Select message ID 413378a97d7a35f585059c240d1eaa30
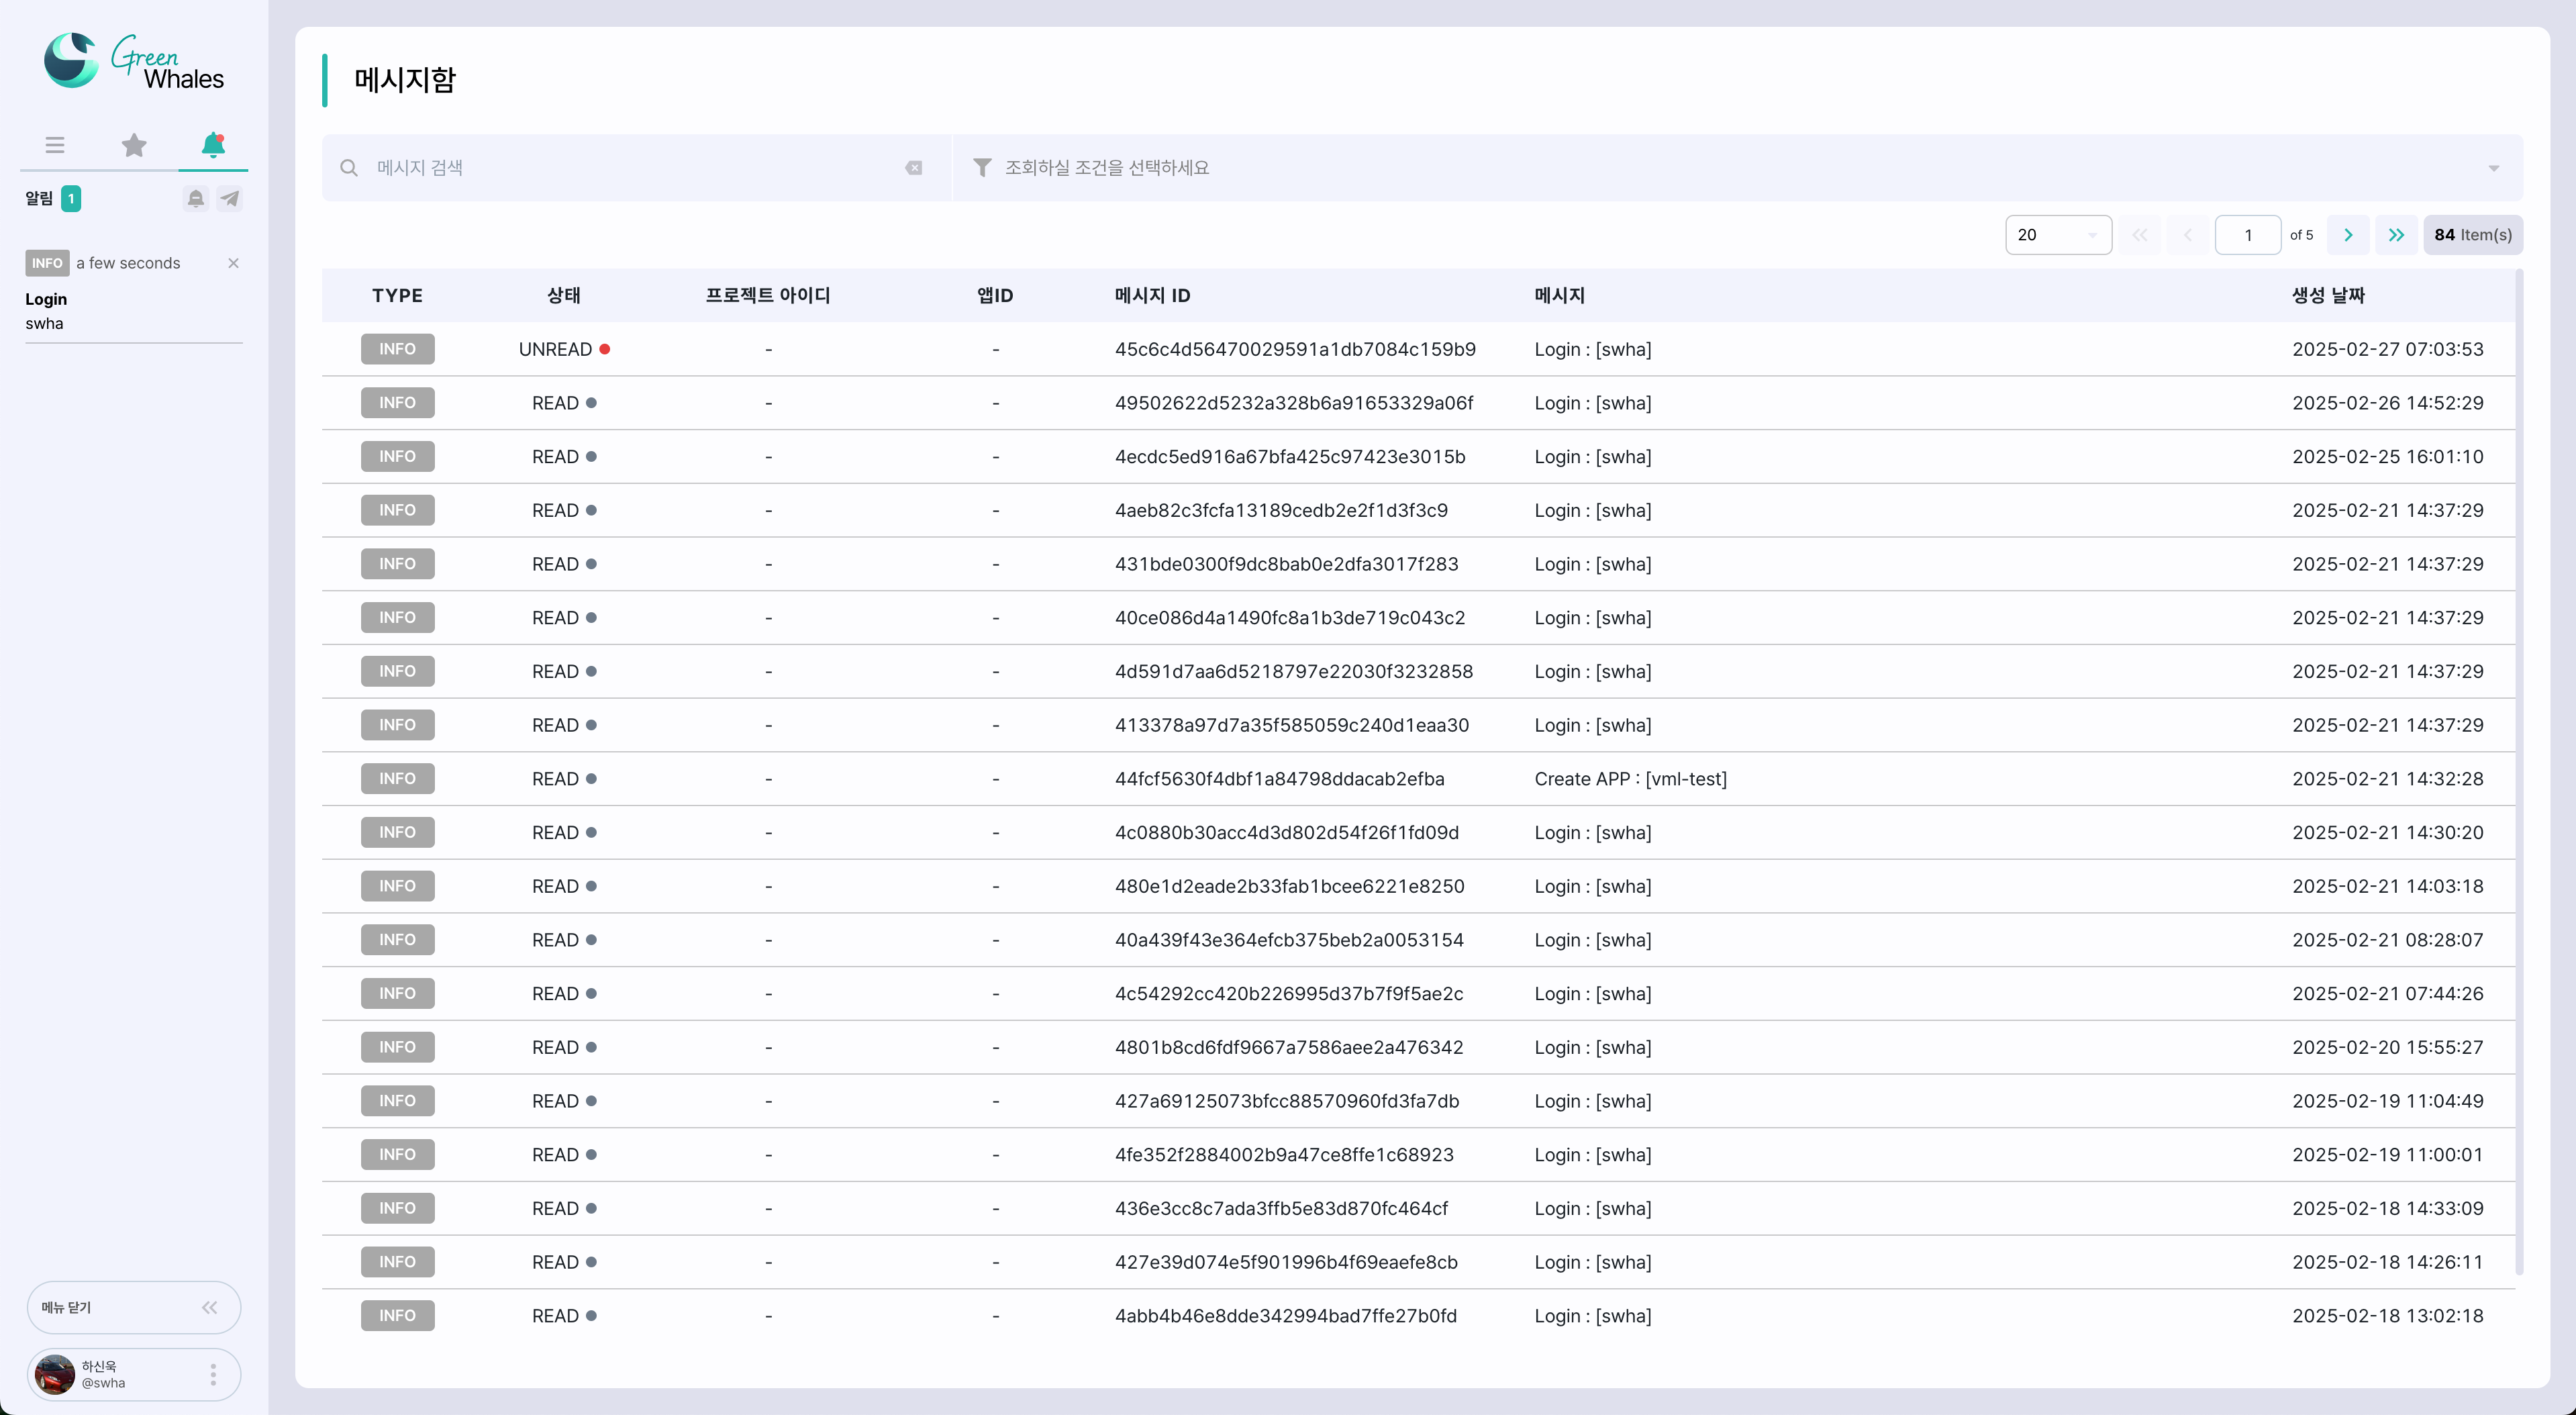The image size is (2576, 1415). [1292, 725]
